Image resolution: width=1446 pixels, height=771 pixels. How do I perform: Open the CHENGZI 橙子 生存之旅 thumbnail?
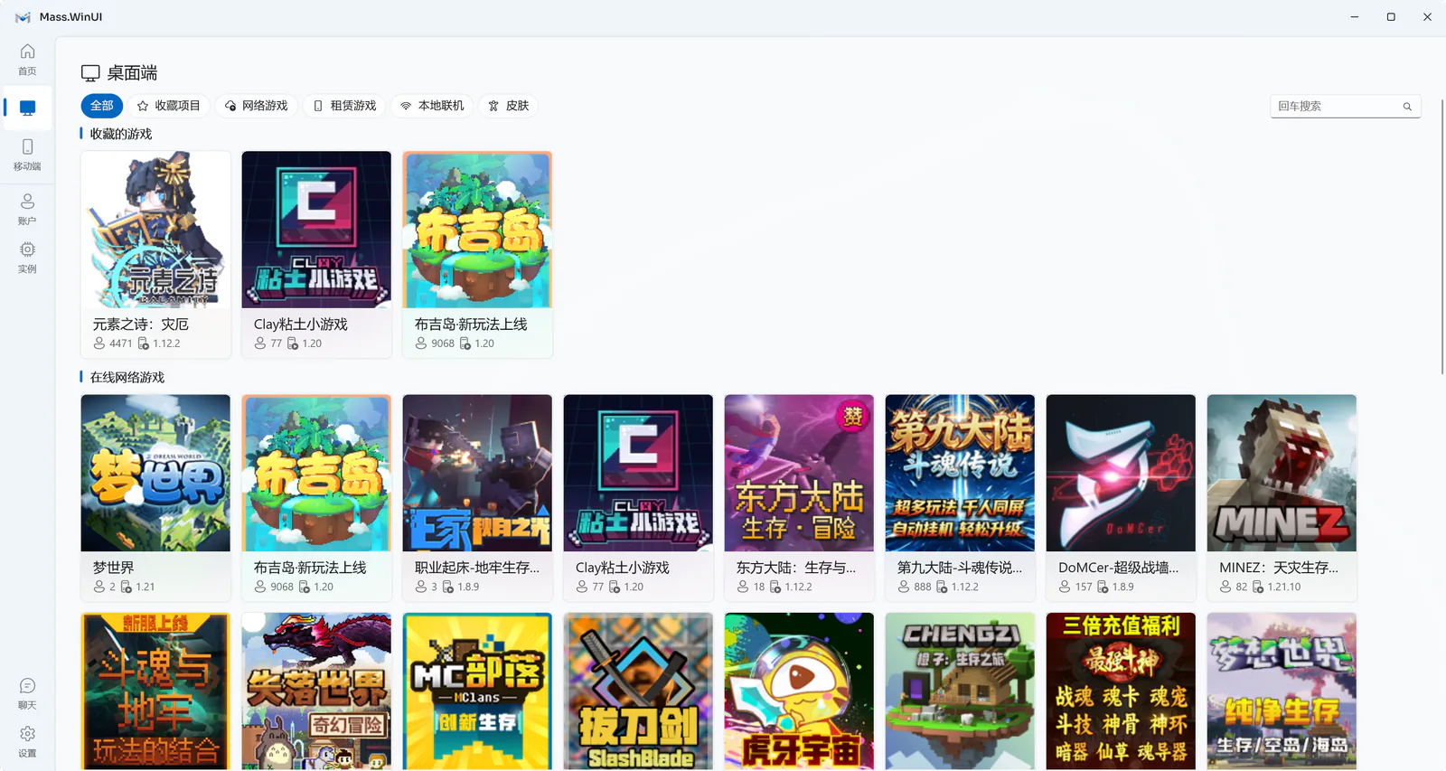click(x=960, y=691)
